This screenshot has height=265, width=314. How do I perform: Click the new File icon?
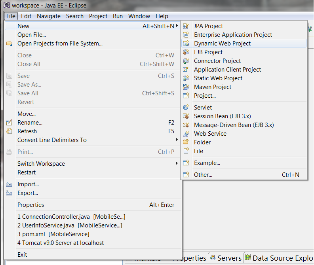point(186,151)
